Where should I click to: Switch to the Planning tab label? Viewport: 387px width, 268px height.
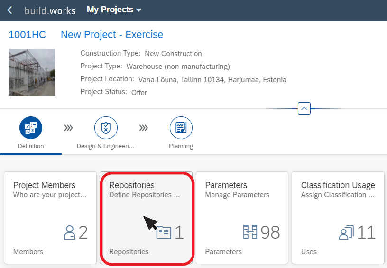pyautogui.click(x=181, y=146)
